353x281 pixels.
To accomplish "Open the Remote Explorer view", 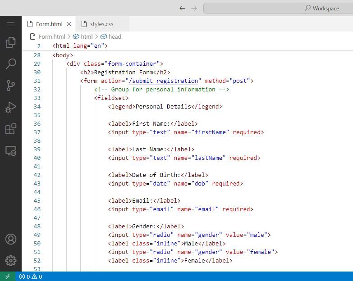I will point(10,150).
